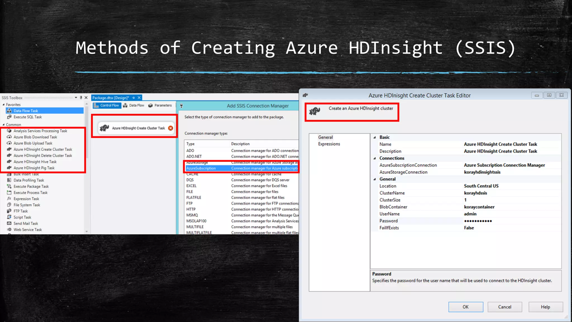Viewport: 572px width, 322px height.
Task: Pin the SSIS Toolbox panel
Action: tap(81, 98)
